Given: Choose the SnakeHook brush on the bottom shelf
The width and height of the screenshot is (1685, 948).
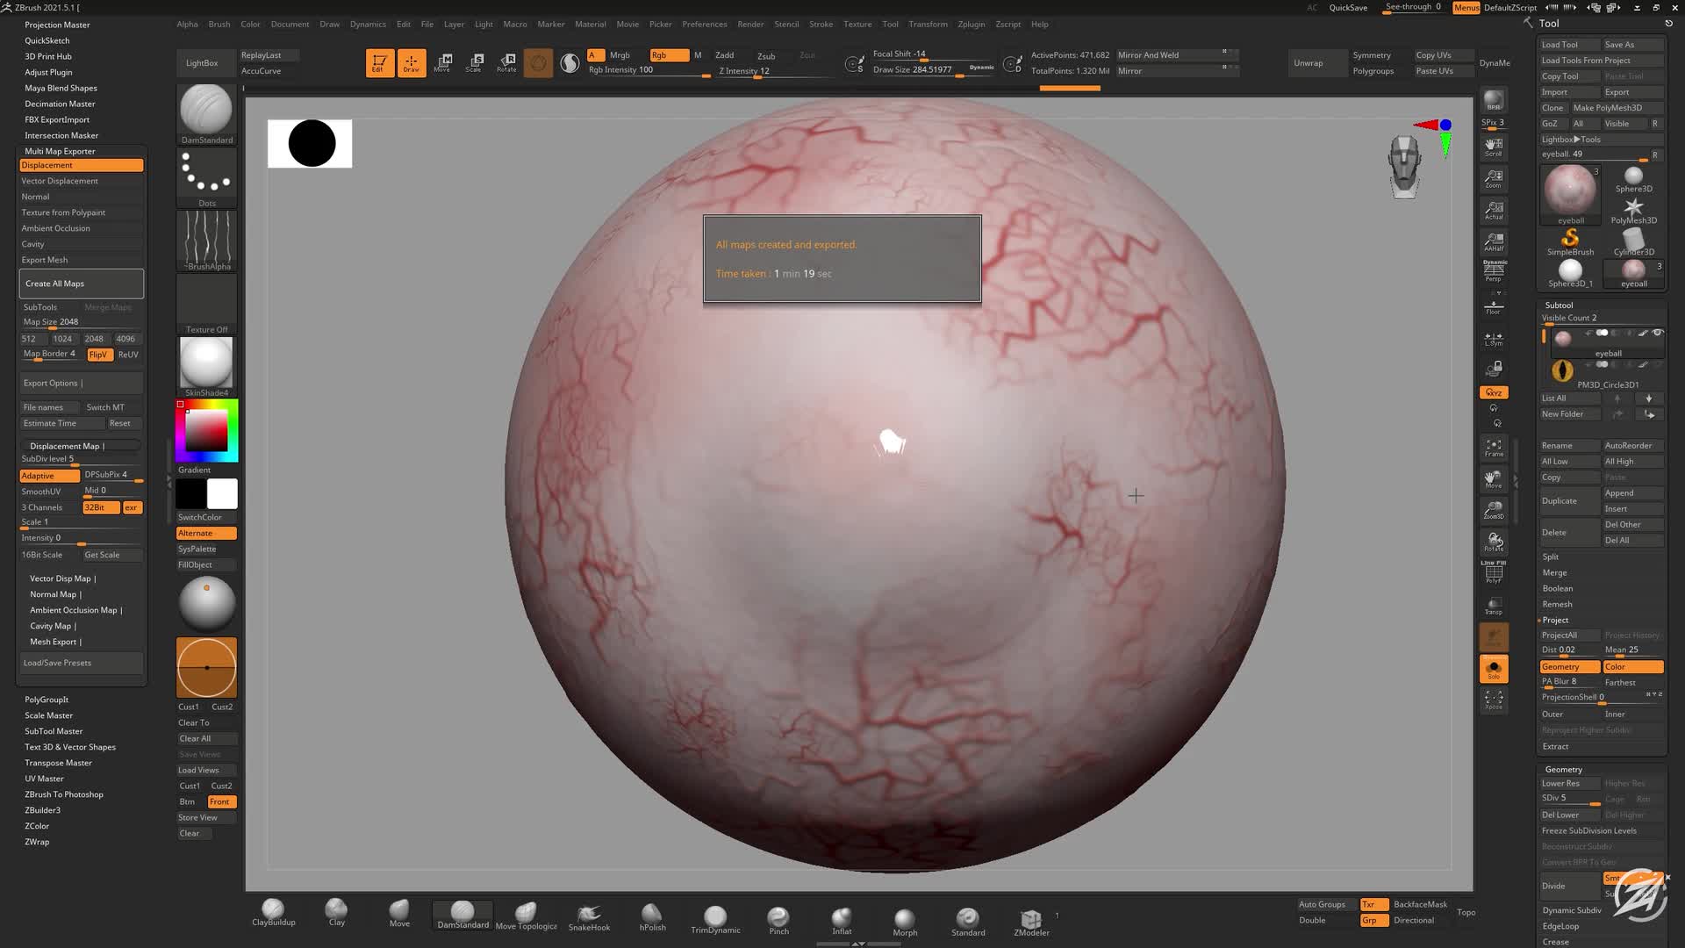Looking at the screenshot, I should pyautogui.click(x=589, y=916).
